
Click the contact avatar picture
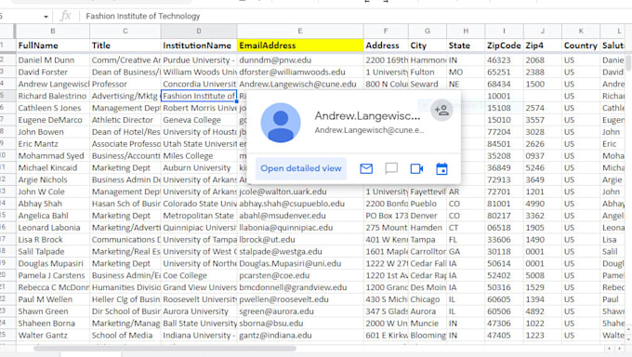(x=281, y=123)
